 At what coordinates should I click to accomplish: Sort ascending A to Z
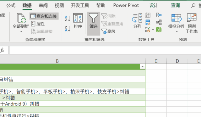pyautogui.click(x=68, y=18)
